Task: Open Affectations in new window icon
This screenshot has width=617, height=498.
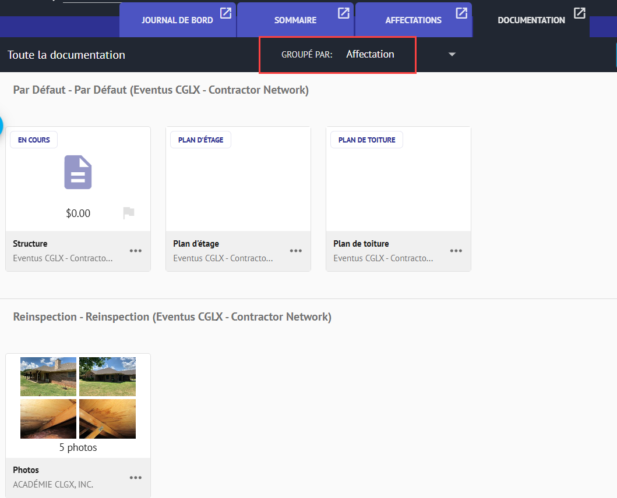Action: pos(461,13)
